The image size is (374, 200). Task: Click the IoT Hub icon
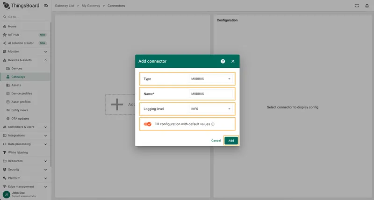point(5,35)
